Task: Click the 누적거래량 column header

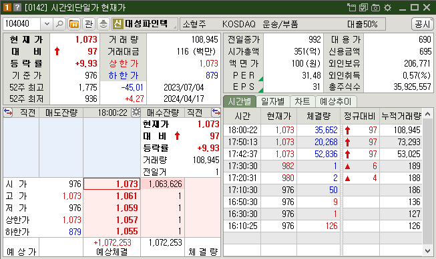Action: click(401, 116)
